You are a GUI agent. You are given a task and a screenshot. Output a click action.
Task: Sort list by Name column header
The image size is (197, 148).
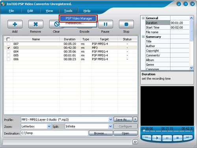pyautogui.click(x=36, y=39)
